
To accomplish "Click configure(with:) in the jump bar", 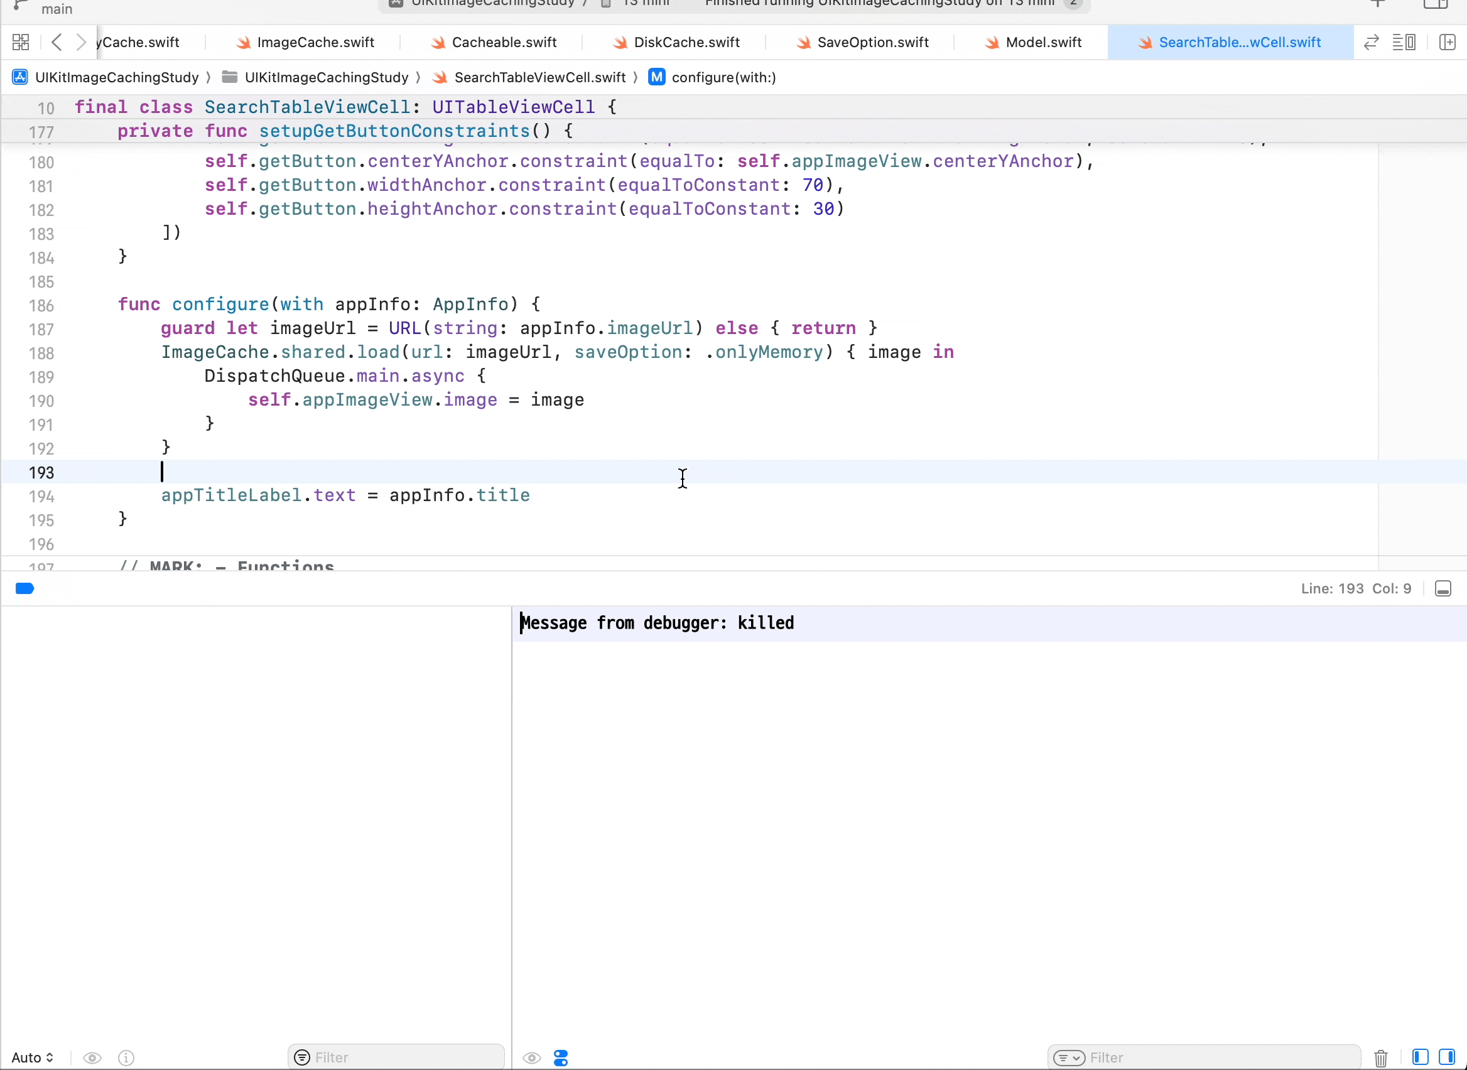I will [723, 78].
